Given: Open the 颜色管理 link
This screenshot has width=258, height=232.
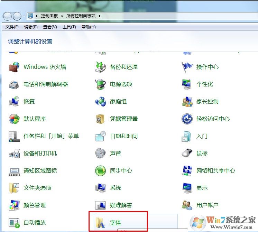Looking at the screenshot, I should coord(35,205).
